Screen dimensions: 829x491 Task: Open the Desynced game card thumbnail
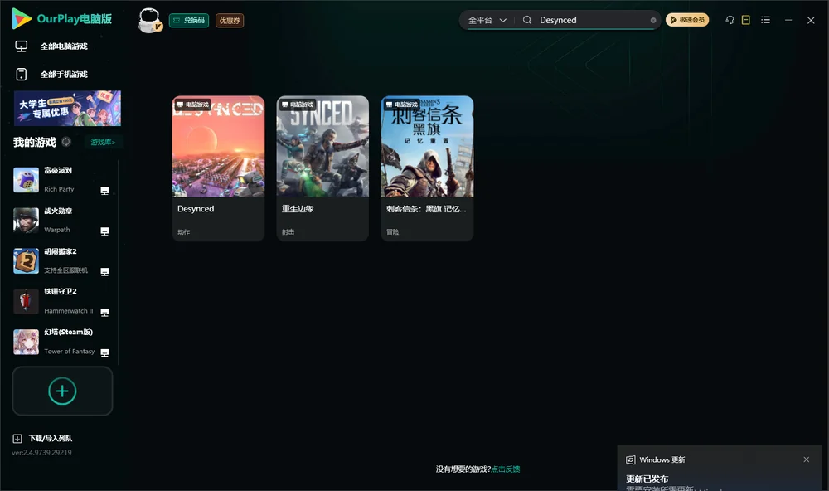pyautogui.click(x=218, y=147)
